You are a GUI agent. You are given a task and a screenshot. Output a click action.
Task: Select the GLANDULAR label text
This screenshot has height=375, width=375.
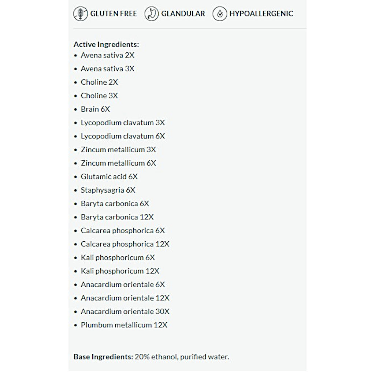(183, 14)
